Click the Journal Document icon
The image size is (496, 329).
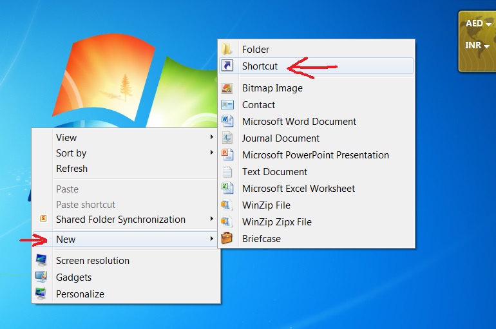pyautogui.click(x=227, y=138)
